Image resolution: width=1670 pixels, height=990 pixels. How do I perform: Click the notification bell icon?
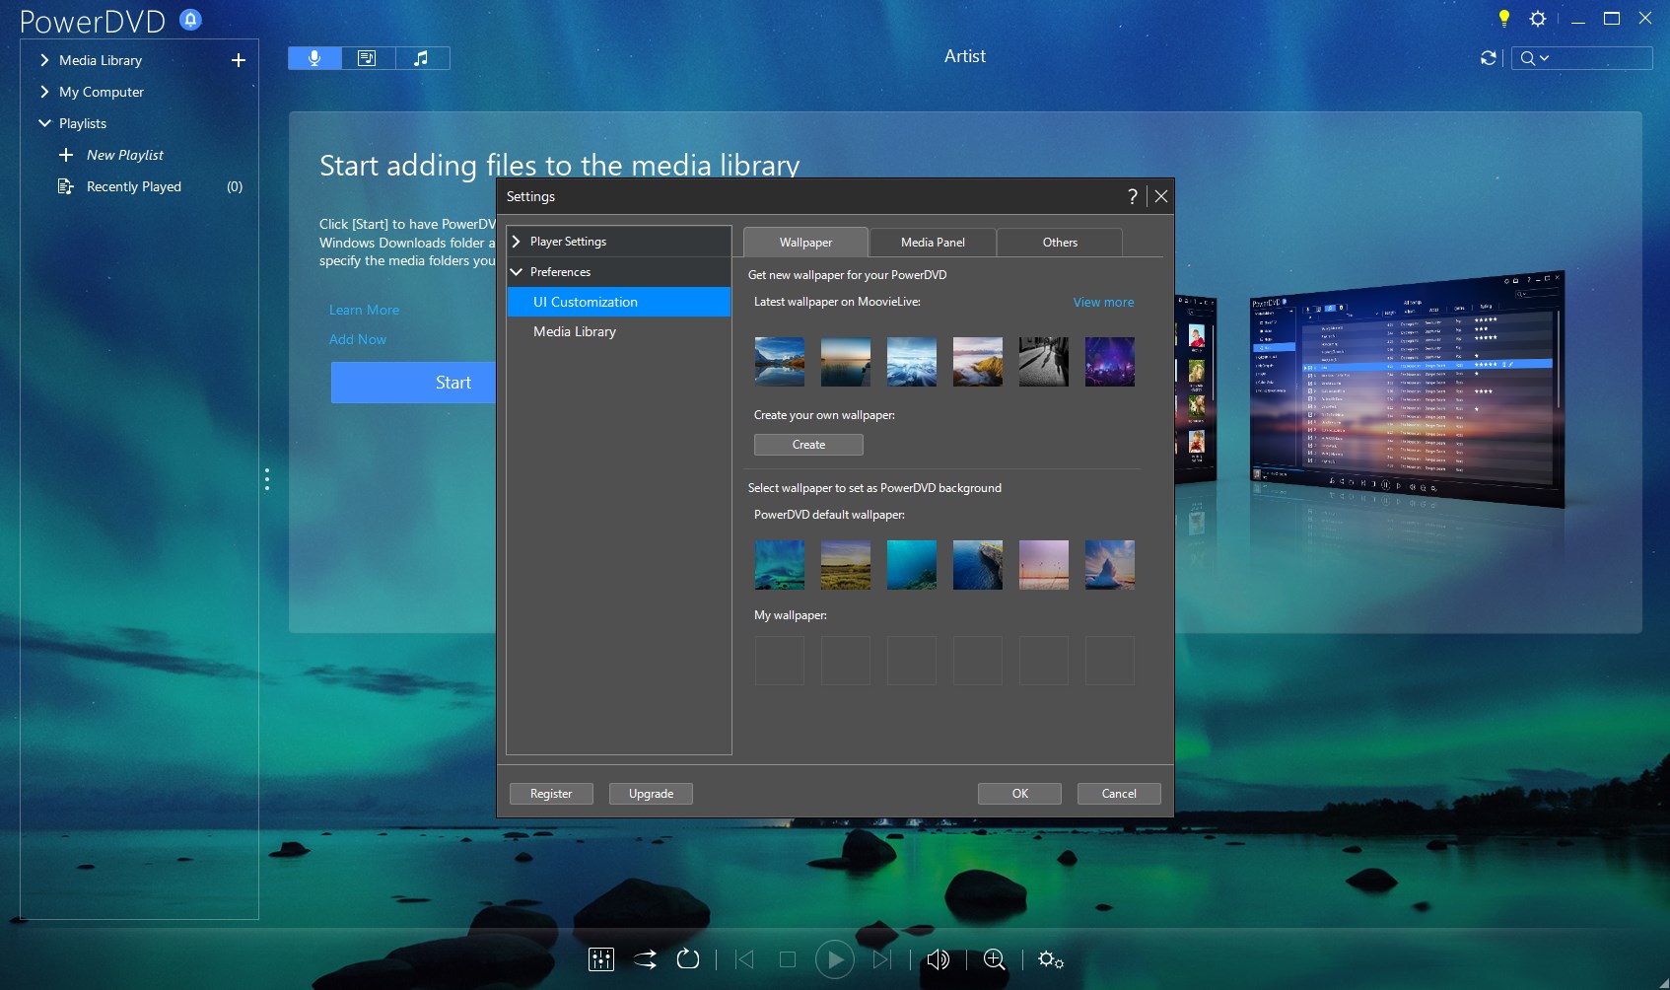(x=190, y=20)
